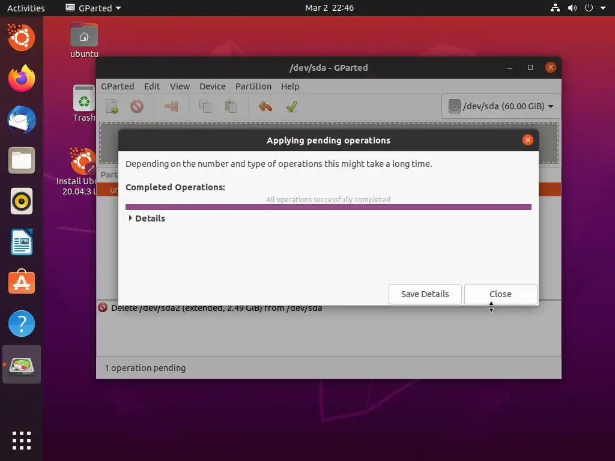Select the Trash icon on desktop
The image size is (615, 461).
[x=84, y=103]
